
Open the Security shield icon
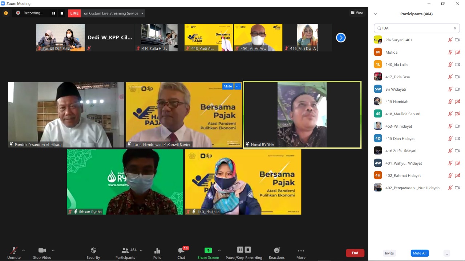[93, 250]
